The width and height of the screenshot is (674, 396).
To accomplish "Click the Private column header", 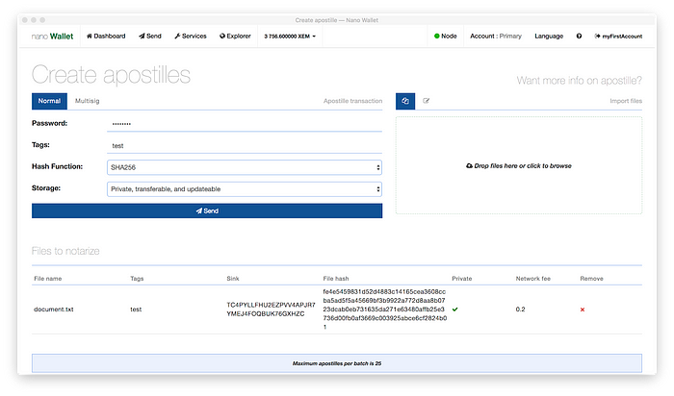I will pyautogui.click(x=461, y=279).
